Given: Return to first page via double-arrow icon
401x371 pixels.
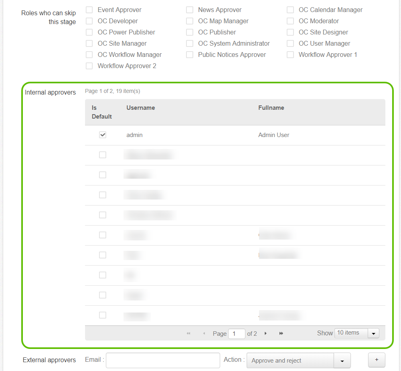Looking at the screenshot, I should pos(188,333).
